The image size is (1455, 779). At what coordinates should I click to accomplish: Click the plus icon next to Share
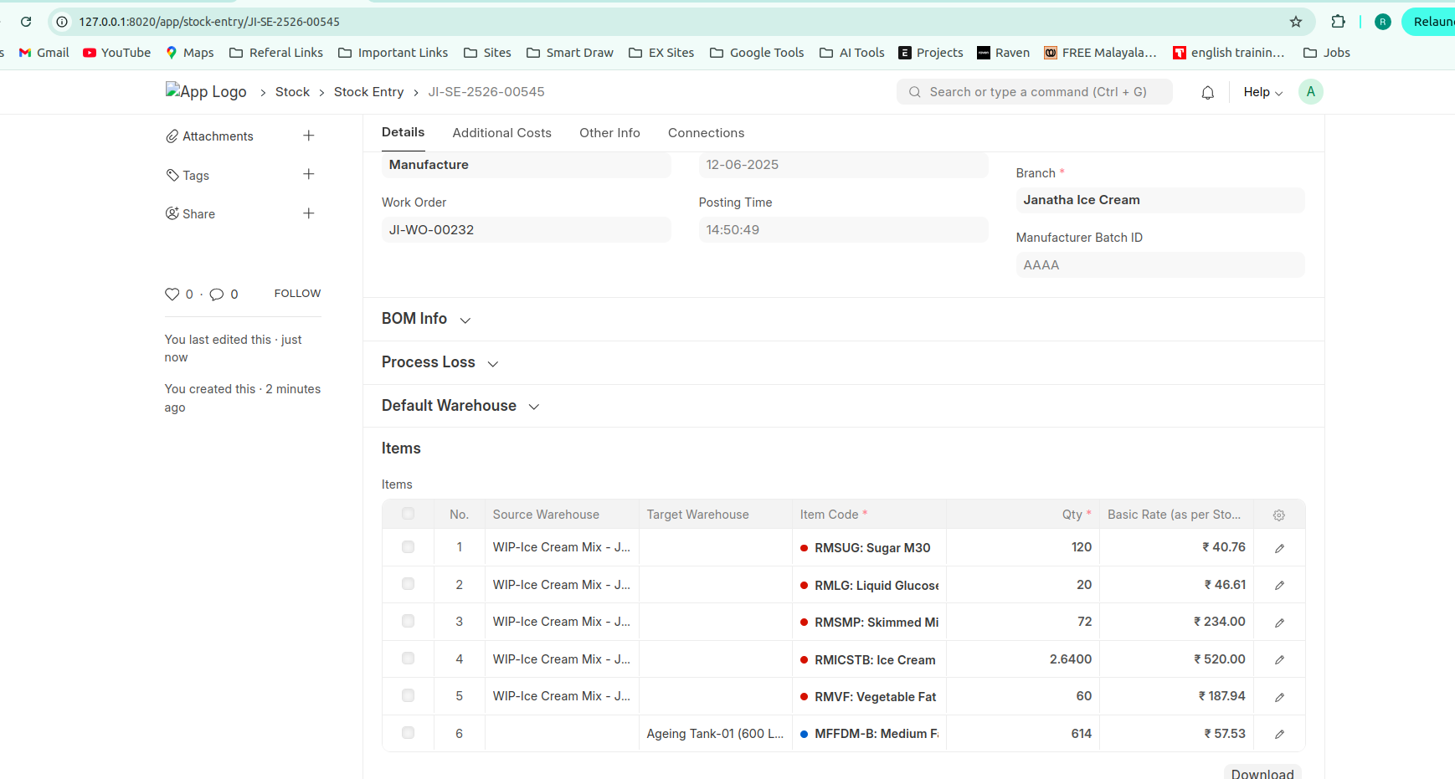308,213
